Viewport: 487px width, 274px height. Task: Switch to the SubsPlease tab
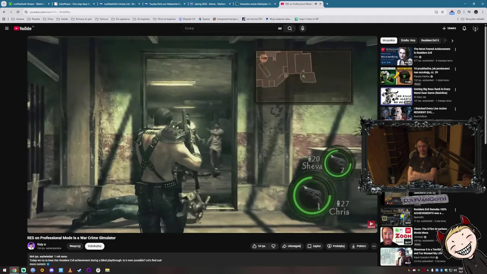pos(74,4)
